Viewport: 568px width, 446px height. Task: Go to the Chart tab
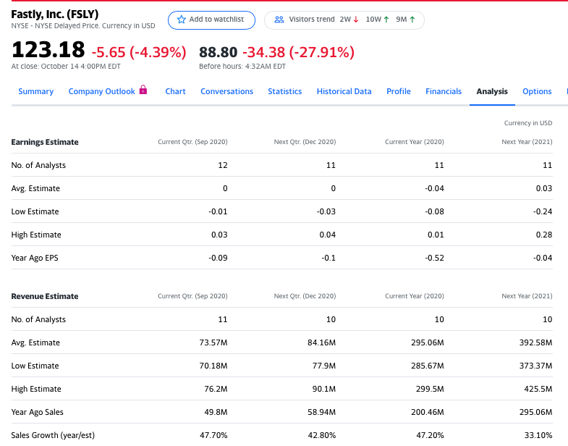click(x=175, y=91)
